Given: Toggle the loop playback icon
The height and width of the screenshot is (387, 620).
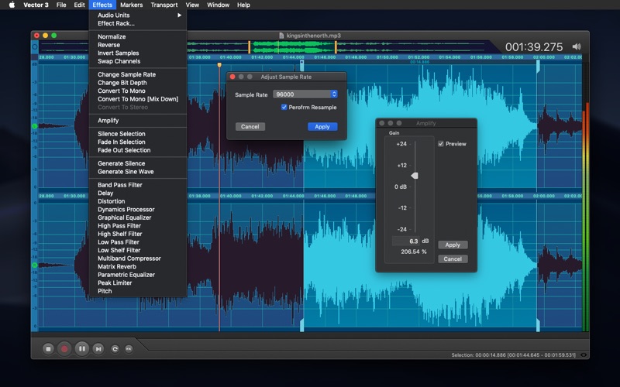Looking at the screenshot, I should (115, 349).
